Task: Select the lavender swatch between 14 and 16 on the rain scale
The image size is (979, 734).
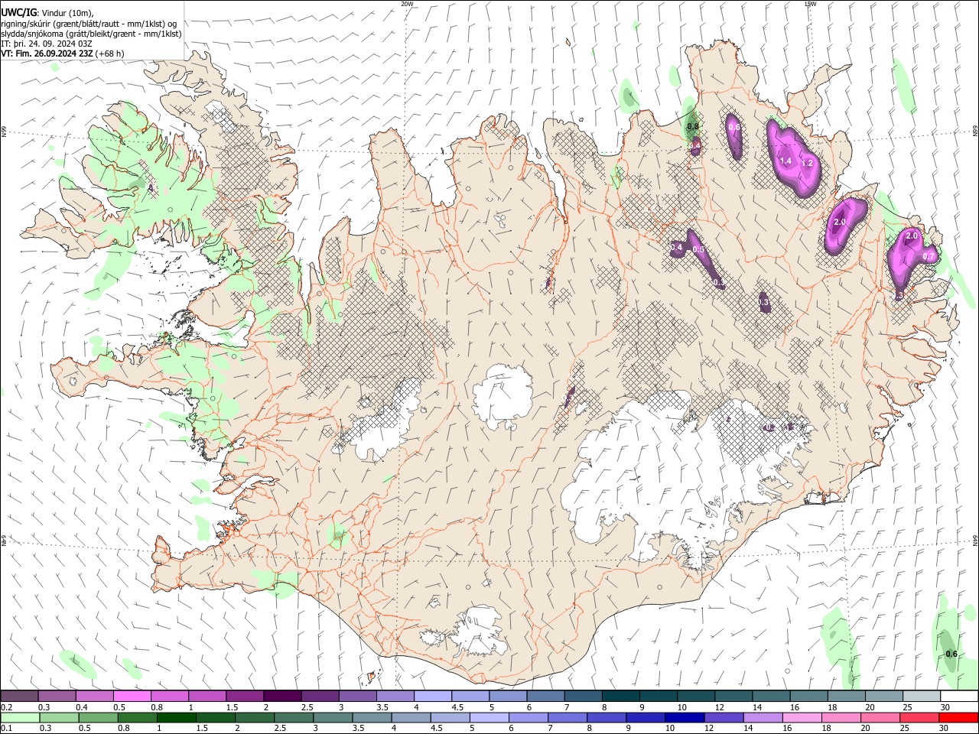Action: 763,717
